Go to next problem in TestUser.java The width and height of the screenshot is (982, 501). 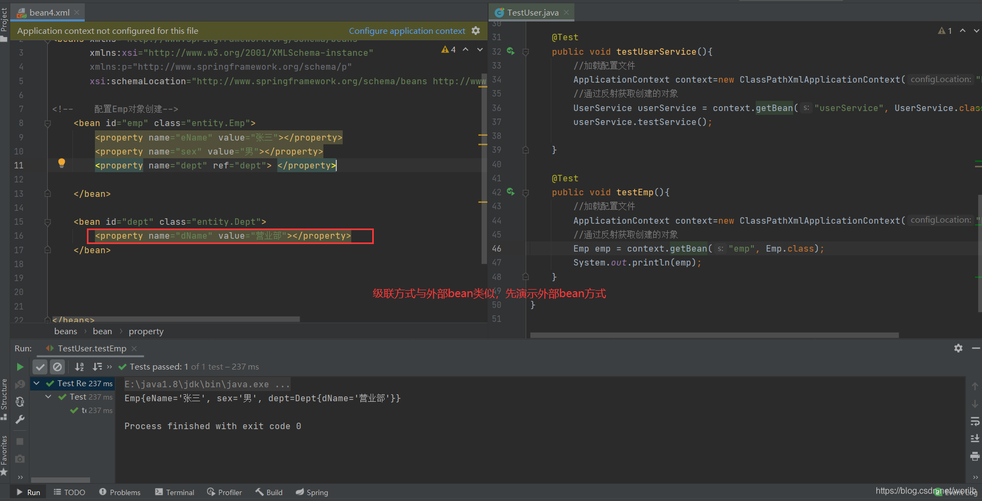pos(977,31)
